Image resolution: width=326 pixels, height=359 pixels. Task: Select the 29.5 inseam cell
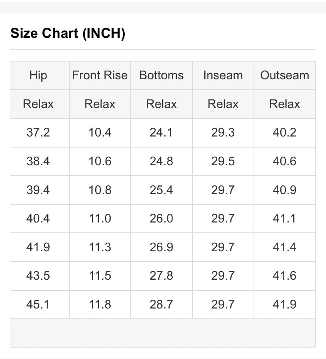223,161
